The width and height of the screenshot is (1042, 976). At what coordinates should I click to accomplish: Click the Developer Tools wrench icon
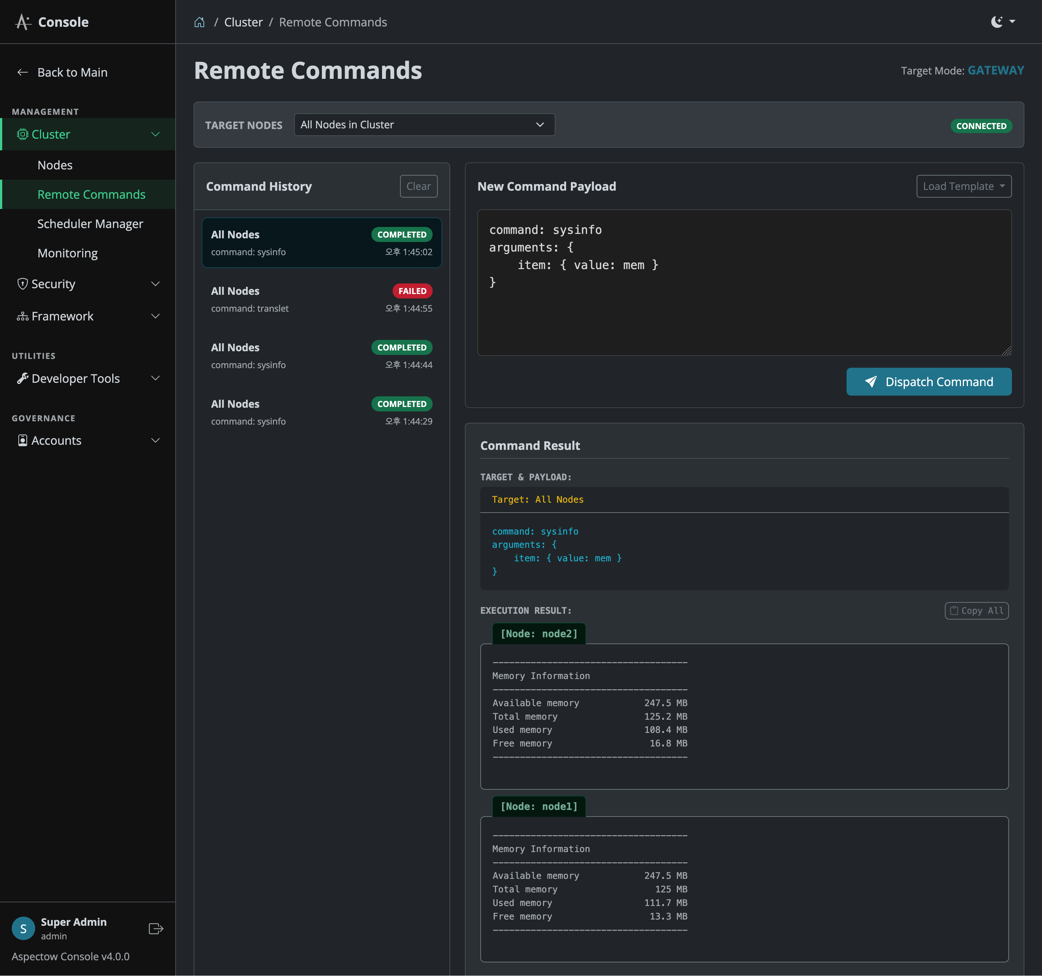coord(22,378)
